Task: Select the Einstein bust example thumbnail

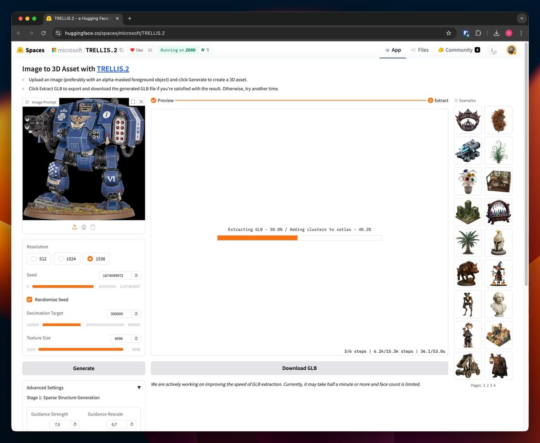Action: click(x=499, y=304)
